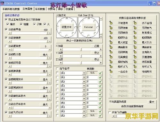Click the 修改详细武器熟练度 button
Screen dimensions: 160x122
132,106
